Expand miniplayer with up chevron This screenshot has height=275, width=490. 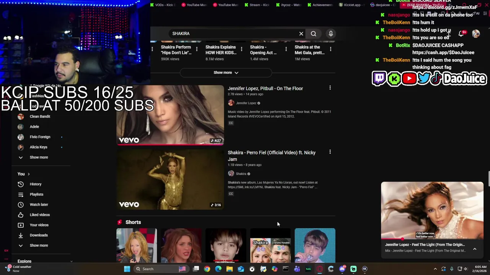click(475, 249)
